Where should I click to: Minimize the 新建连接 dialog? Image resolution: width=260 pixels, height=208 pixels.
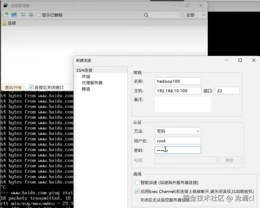click(x=226, y=60)
